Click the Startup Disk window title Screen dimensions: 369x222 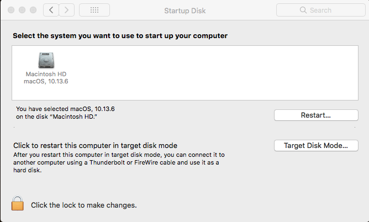[184, 10]
